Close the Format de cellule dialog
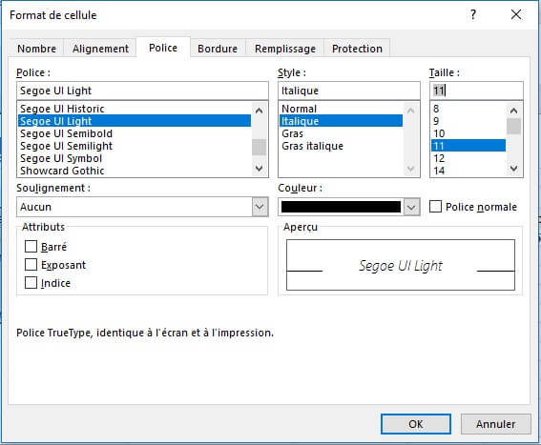The image size is (541, 445). tap(516, 14)
